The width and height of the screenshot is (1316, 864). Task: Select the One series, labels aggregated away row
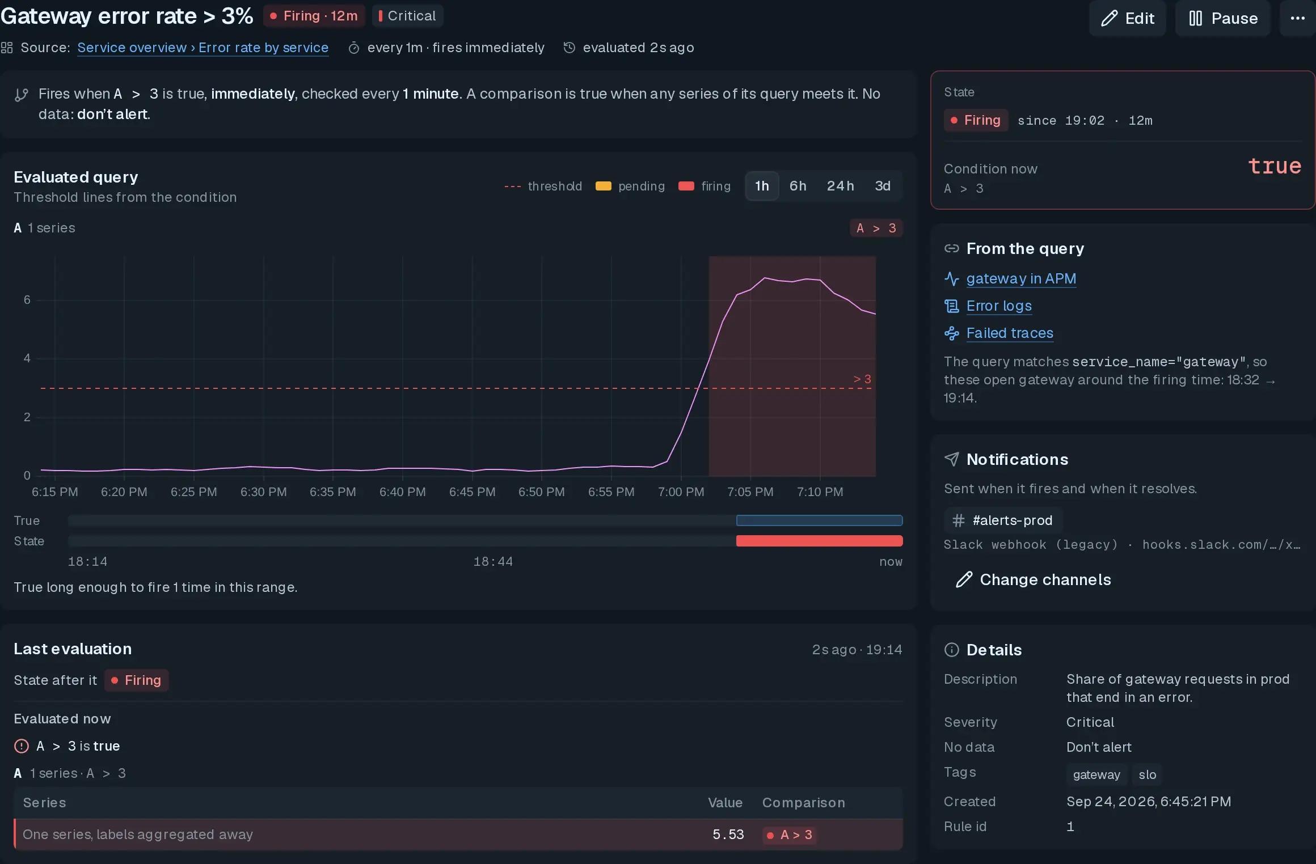(458, 835)
